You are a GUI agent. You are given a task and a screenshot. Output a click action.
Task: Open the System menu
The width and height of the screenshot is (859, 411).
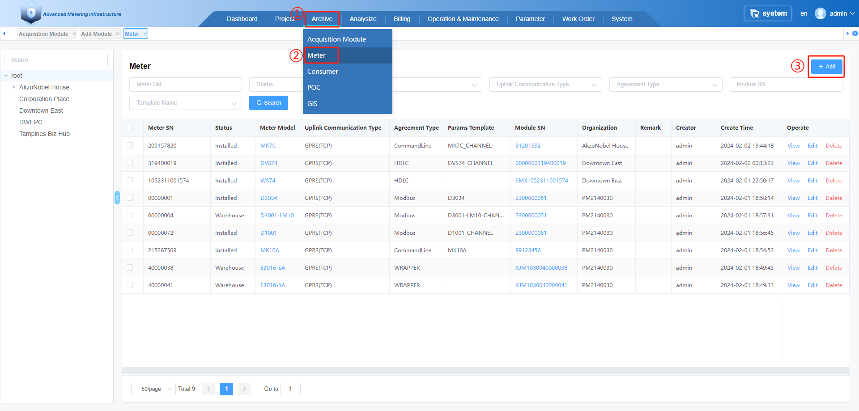[622, 19]
